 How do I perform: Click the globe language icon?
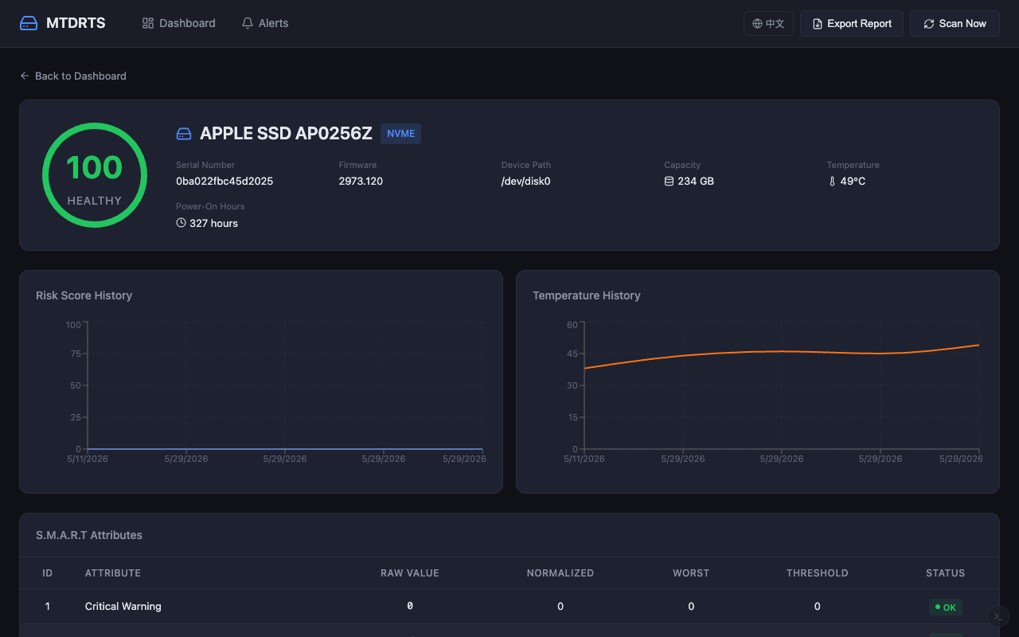point(758,24)
